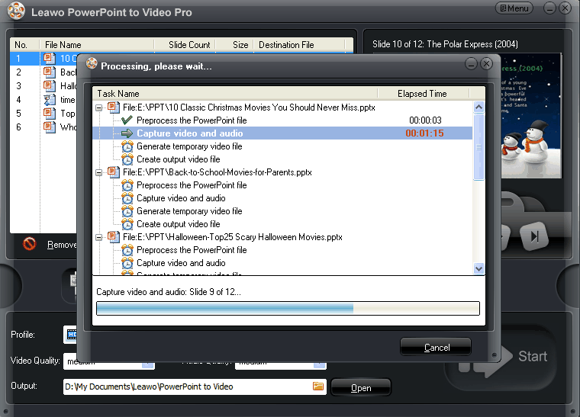Select the Create output video file task under Back-to-School
Viewport: 580px width, 417px height.
pos(179,224)
